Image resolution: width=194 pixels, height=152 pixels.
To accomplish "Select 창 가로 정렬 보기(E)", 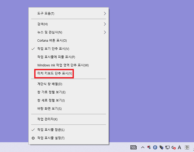I will click(68, 92).
